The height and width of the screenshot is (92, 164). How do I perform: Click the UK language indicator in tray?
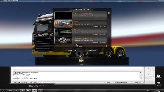[x=148, y=90]
